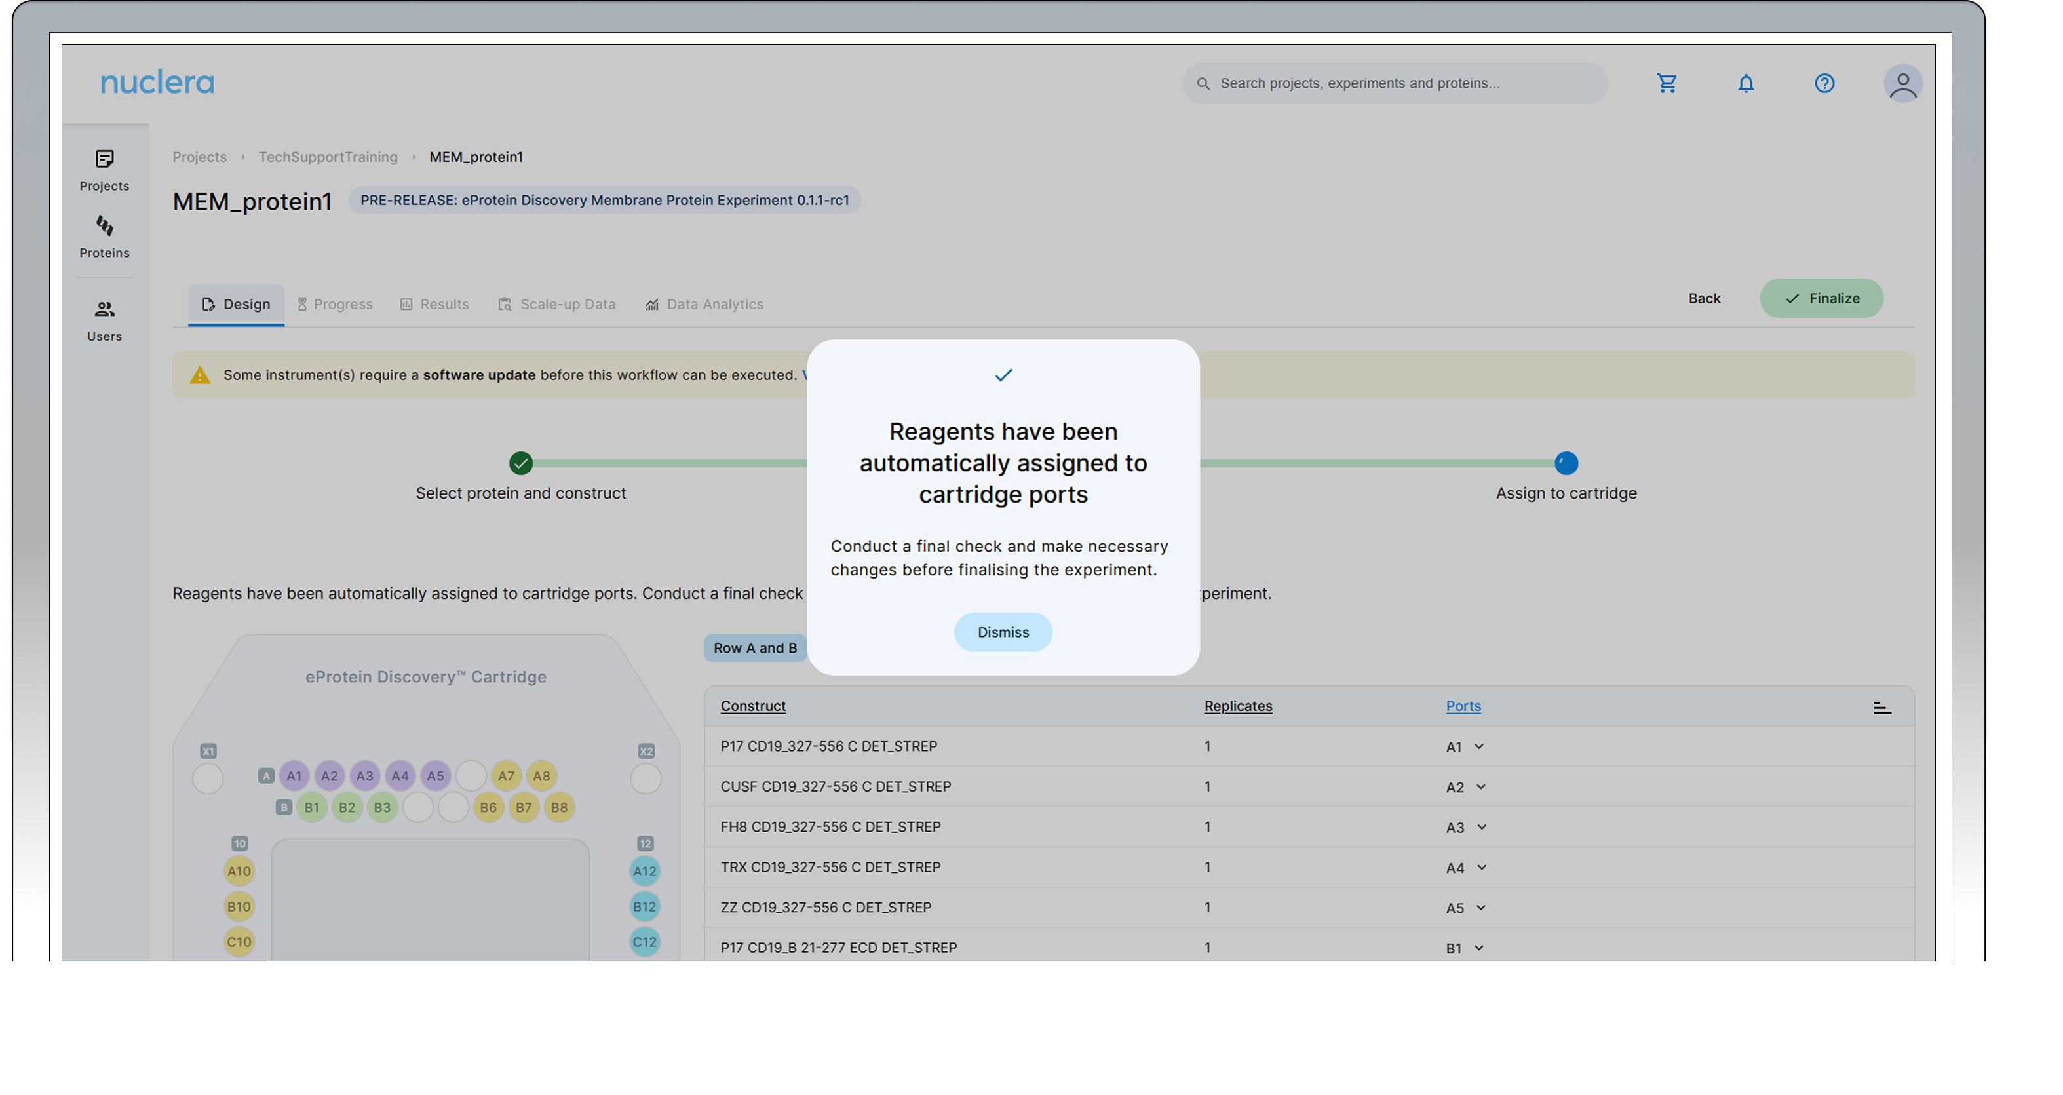Screen dimensions: 2063x1095
Task: Go to Projects breadcrumb
Action: pos(199,157)
